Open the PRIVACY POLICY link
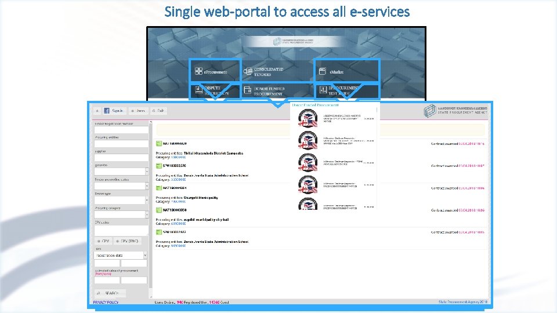 pyautogui.click(x=106, y=303)
